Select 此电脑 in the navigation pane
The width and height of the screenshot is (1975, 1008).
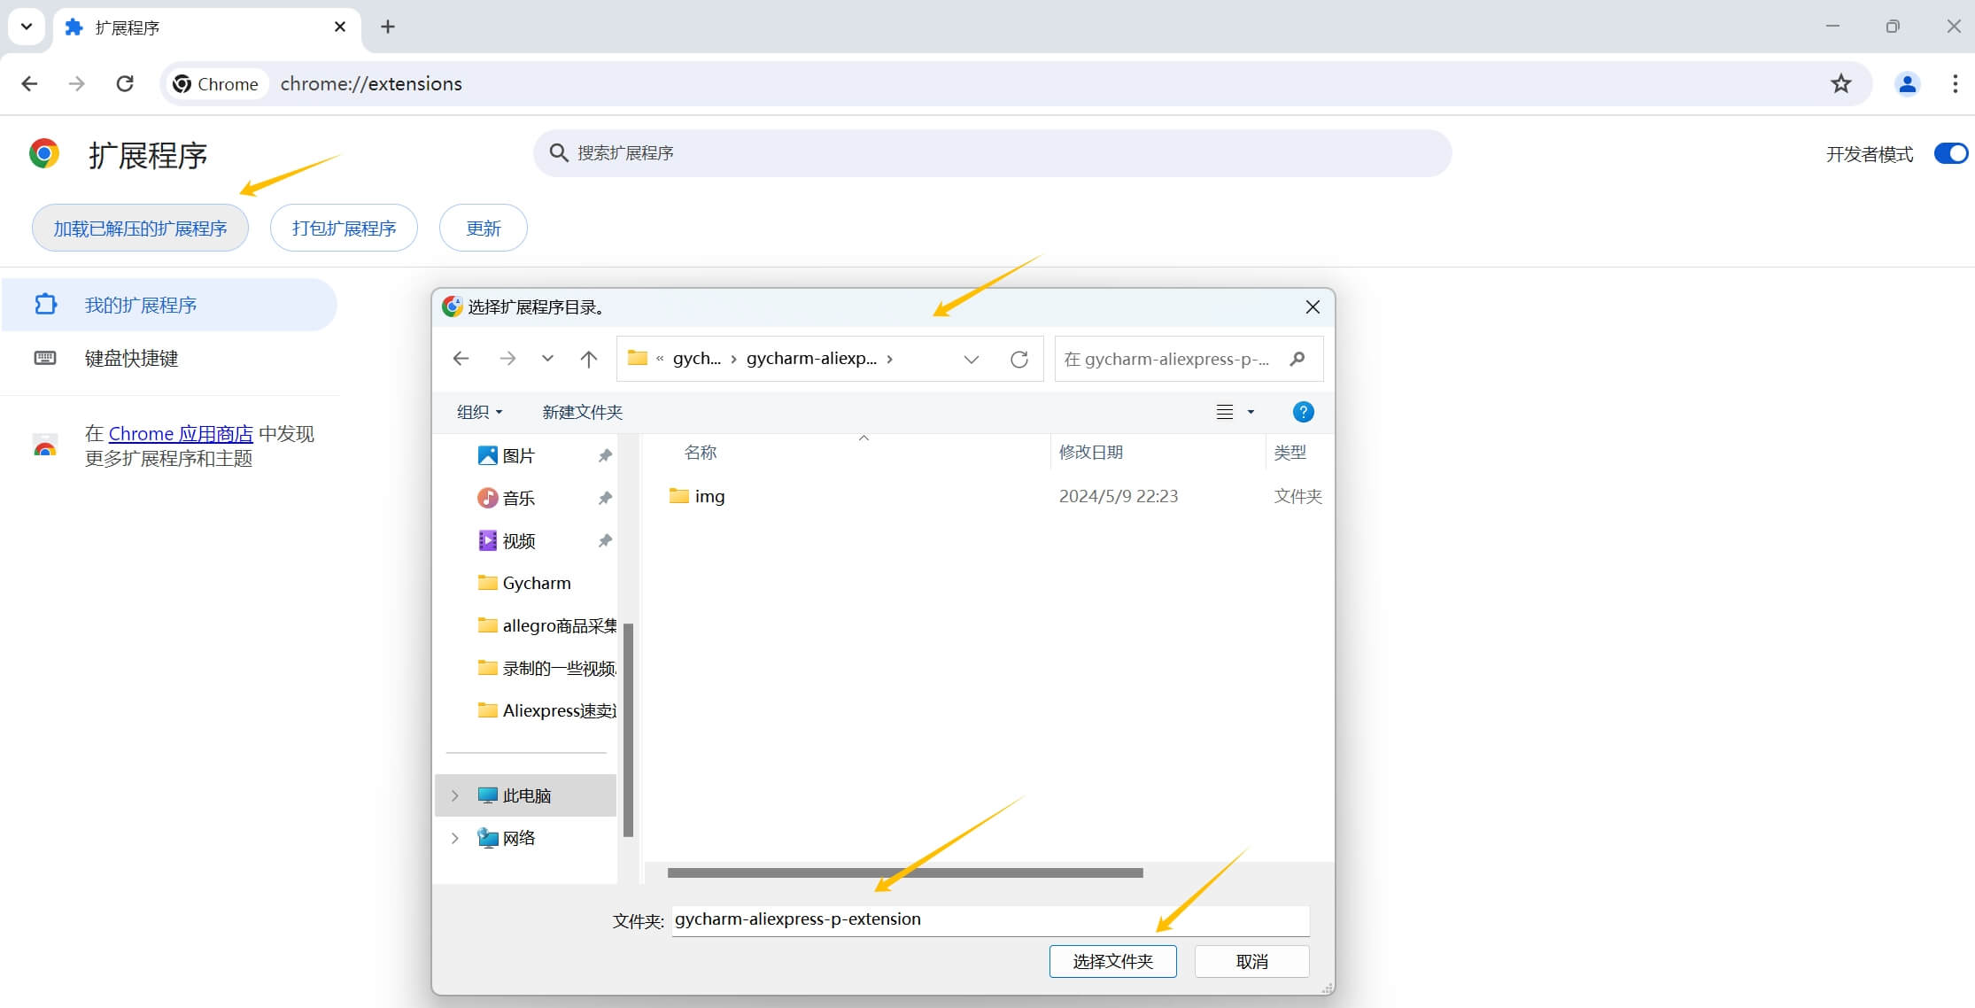tap(526, 795)
